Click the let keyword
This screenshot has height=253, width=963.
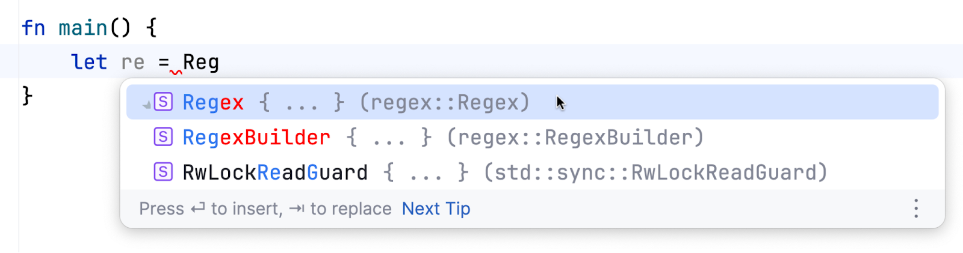89,62
